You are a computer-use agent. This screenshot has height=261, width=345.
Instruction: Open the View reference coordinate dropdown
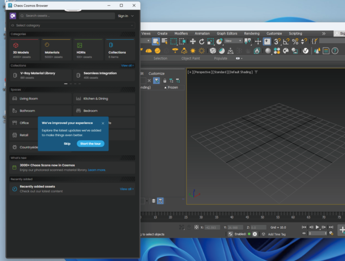(x=233, y=41)
